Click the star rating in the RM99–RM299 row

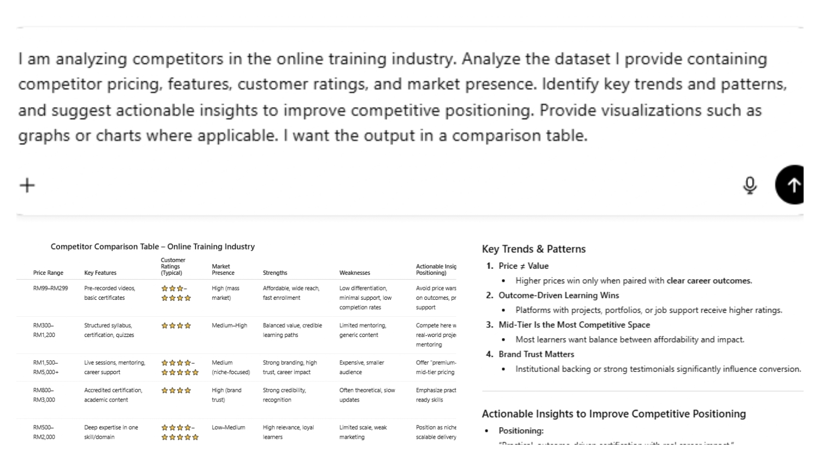coord(176,293)
